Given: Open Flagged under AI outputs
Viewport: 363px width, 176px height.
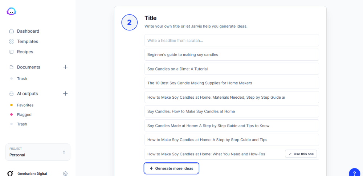Looking at the screenshot, I should 24,115.
